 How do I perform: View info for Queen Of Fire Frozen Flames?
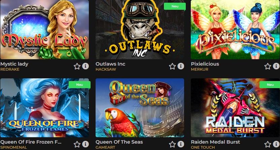coord(85,144)
